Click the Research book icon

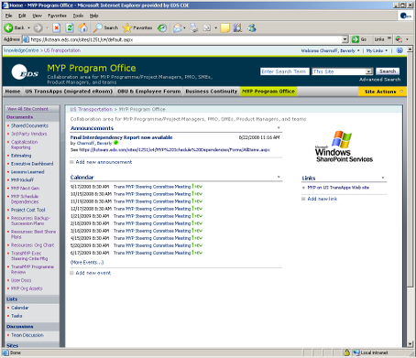pyautogui.click(x=237, y=28)
